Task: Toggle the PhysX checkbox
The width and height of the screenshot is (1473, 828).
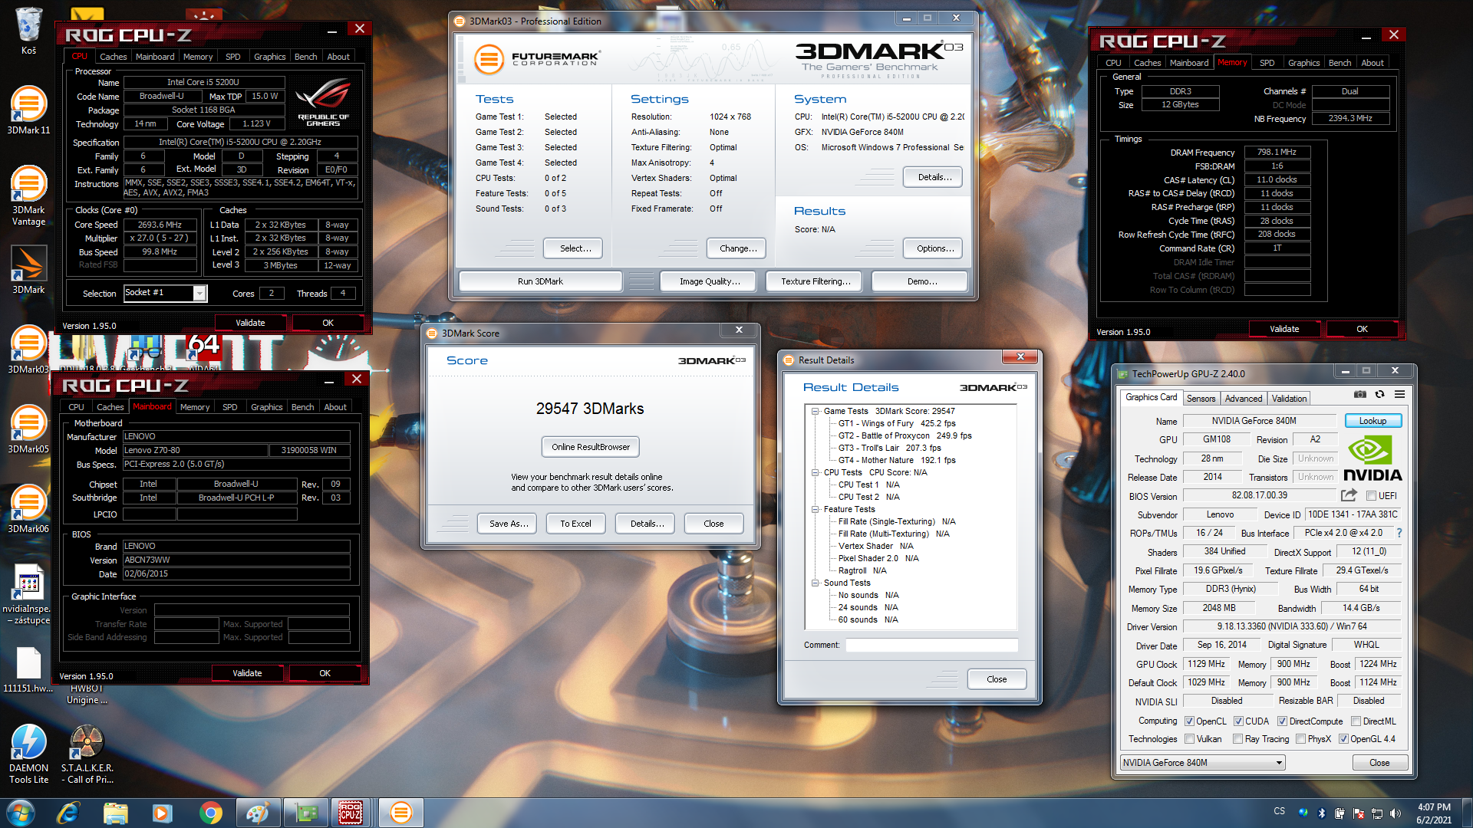Action: 1300,739
